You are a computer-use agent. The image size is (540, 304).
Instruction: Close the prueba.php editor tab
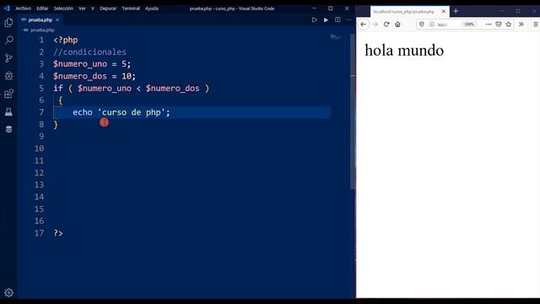[x=57, y=20]
